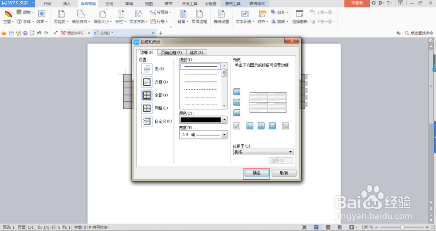This screenshot has height=231, width=436.
Task: Open the 开始 ribbon tab
Action: [x=47, y=3]
